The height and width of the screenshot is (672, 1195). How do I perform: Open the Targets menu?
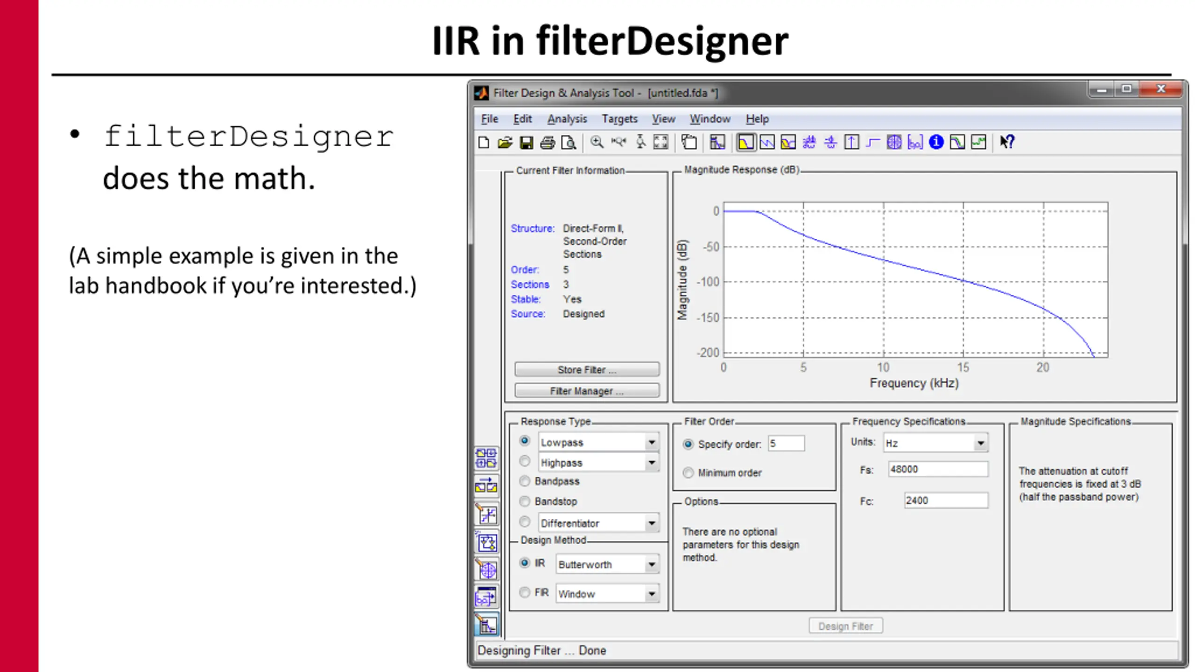(x=619, y=119)
